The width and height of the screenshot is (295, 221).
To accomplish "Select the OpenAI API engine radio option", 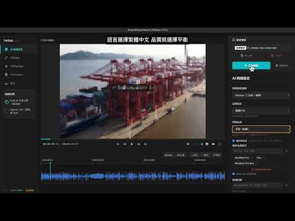I will click(7, 111).
